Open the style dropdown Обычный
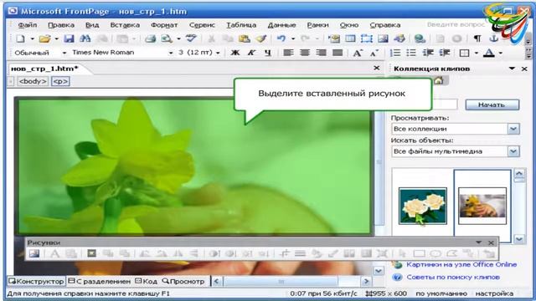 point(64,53)
